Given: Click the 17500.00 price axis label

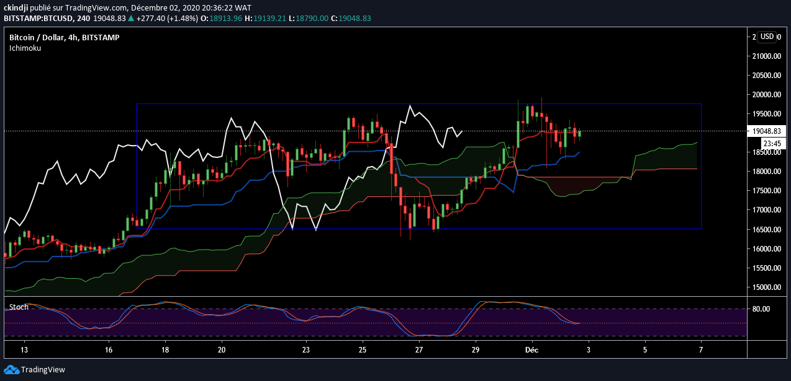Looking at the screenshot, I should coord(766,191).
